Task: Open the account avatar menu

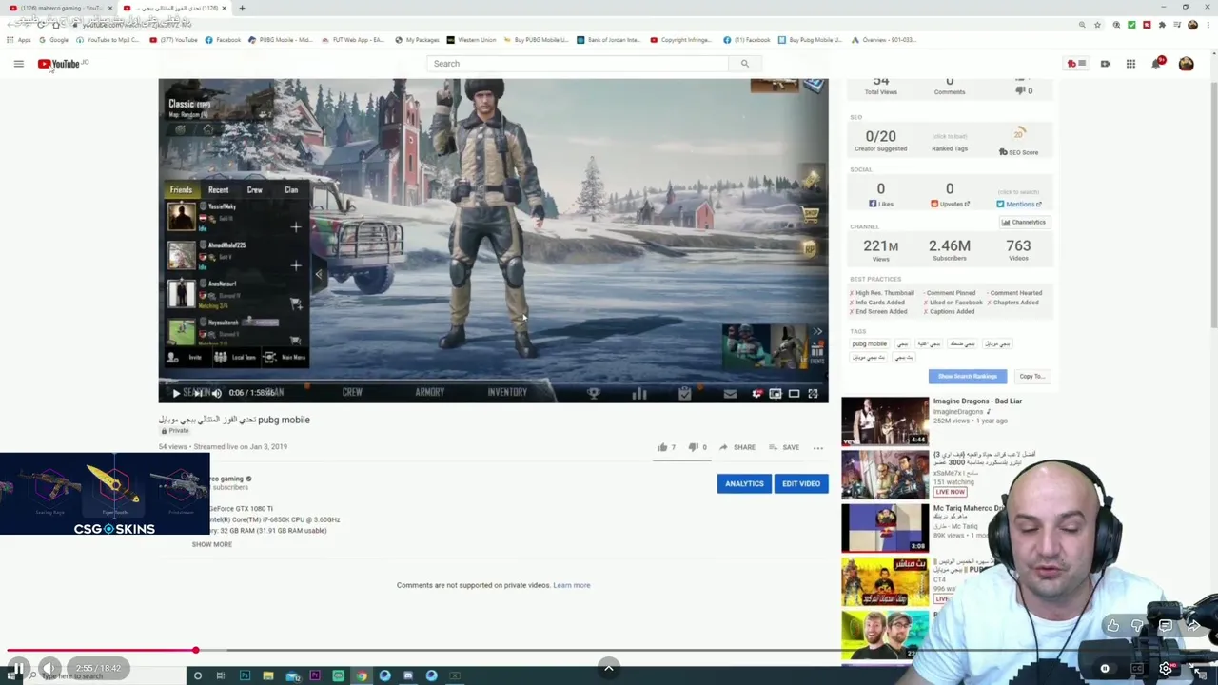Action: [x=1186, y=64]
